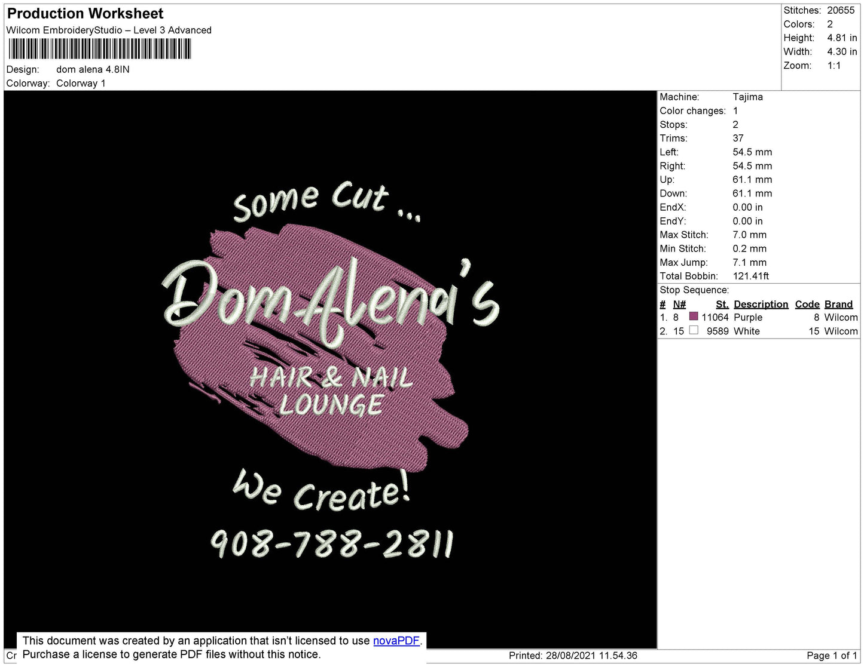Click the Max Jump value 7.1 mm
Viewport: 864px width, 667px height.
point(749,263)
